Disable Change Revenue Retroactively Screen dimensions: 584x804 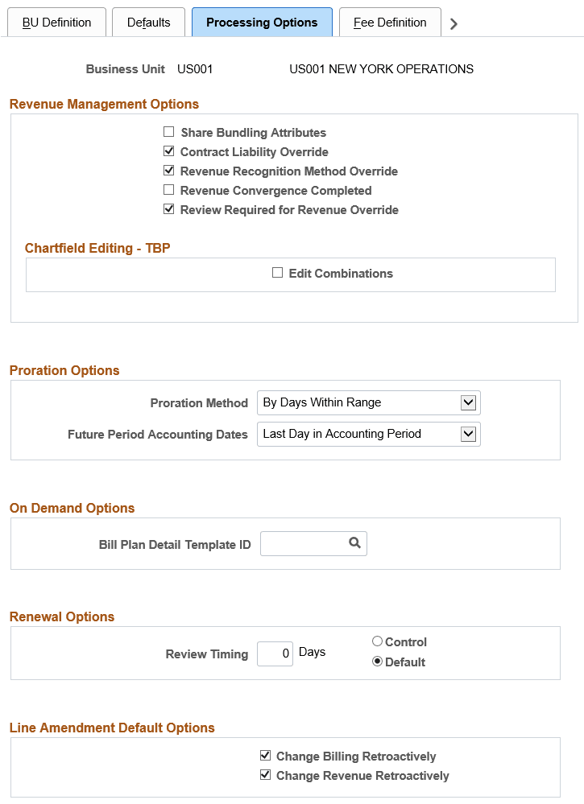266,775
